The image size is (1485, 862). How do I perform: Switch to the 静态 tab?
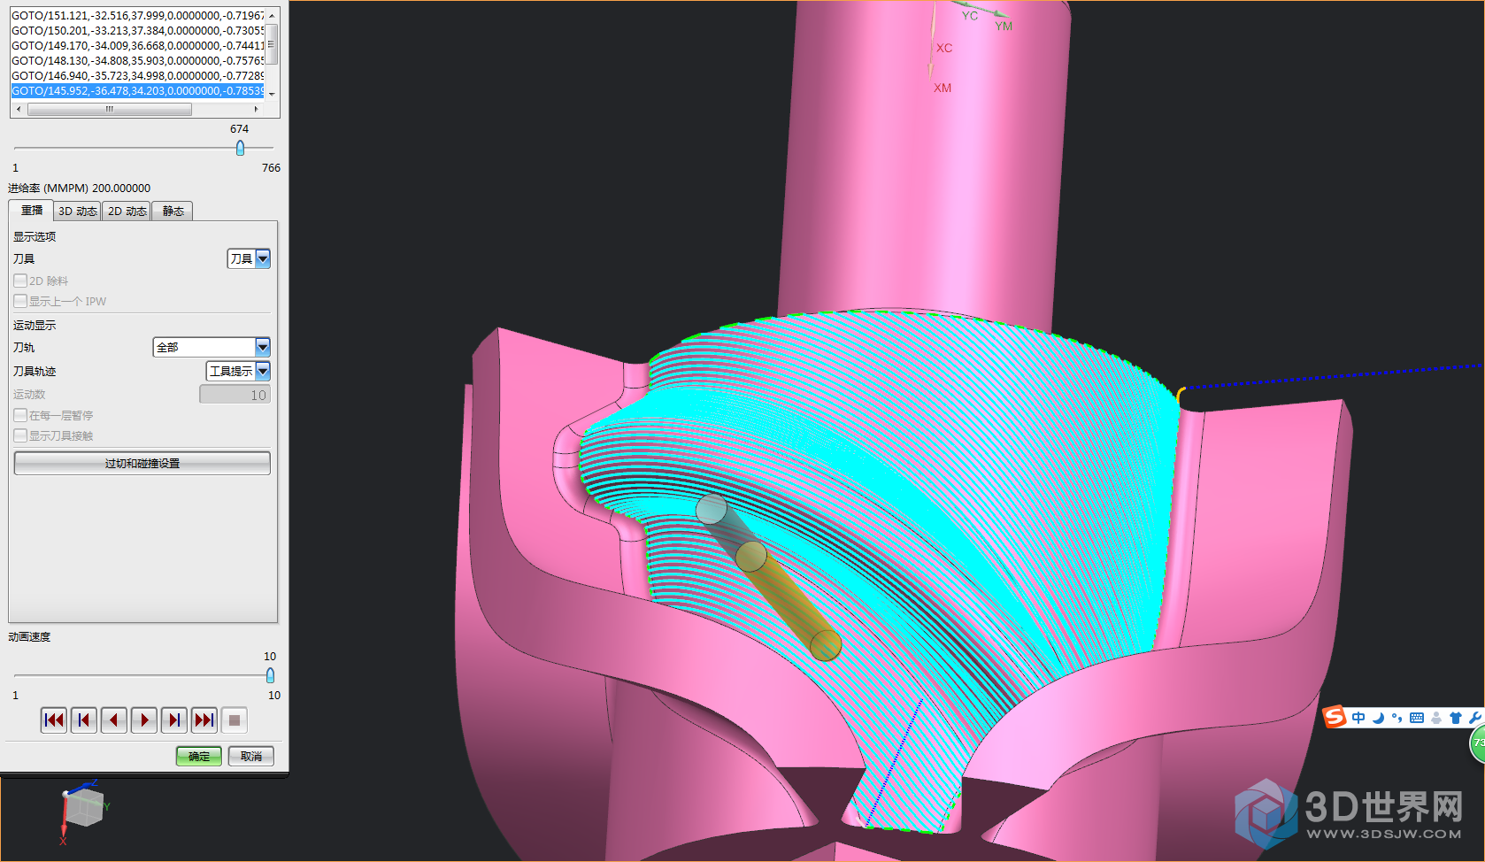173,211
